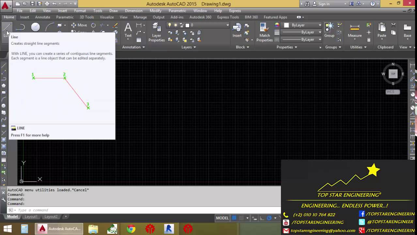Viewport: 417px width, 235px height.
Task: Select the Polyline tool
Action: coord(21,27)
